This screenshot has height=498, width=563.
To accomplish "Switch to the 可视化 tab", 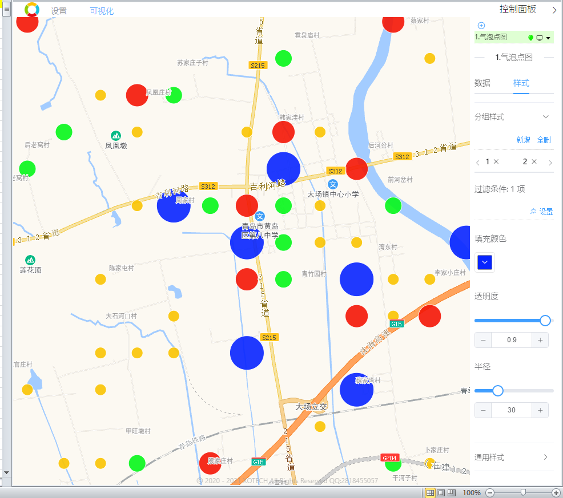I will click(x=102, y=11).
